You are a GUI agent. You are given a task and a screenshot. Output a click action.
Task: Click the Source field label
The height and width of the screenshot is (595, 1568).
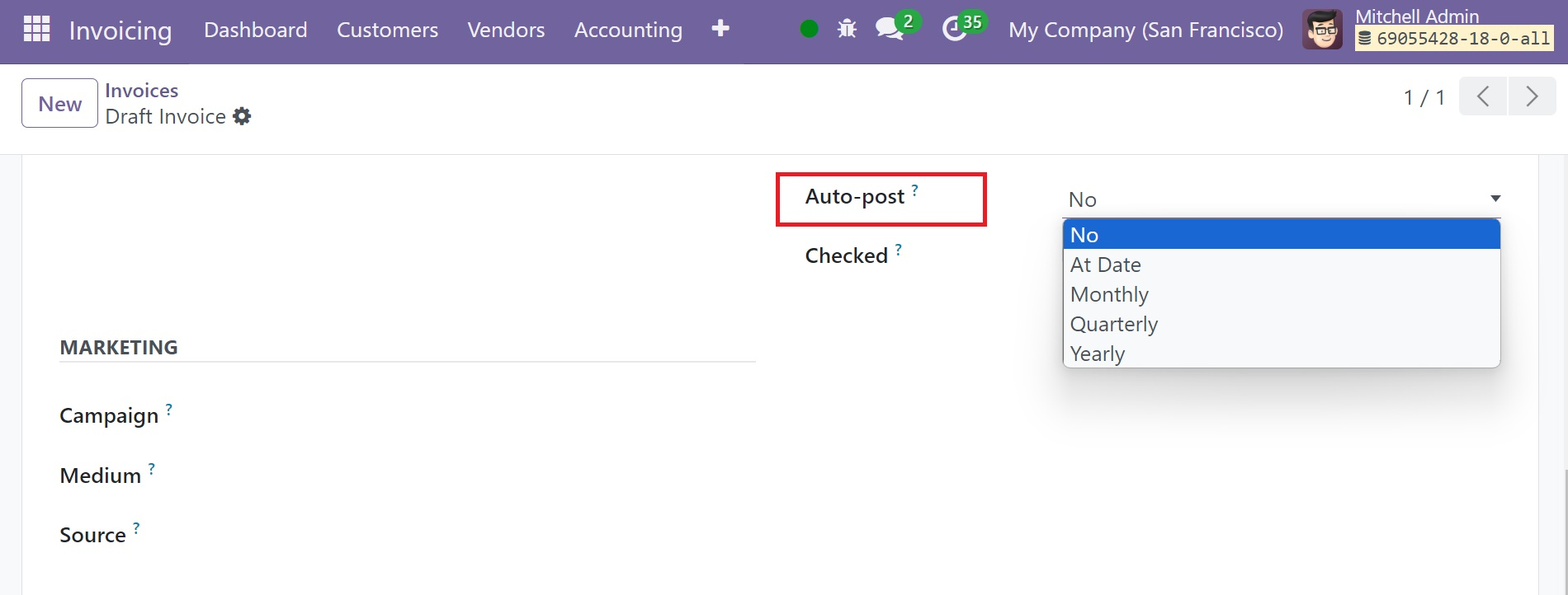92,535
